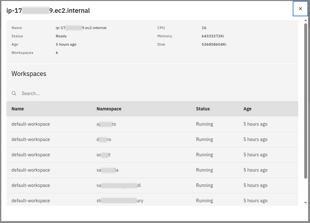Select the workspace with namespace ending in "it"
The image size is (310, 223).
coord(104,155)
